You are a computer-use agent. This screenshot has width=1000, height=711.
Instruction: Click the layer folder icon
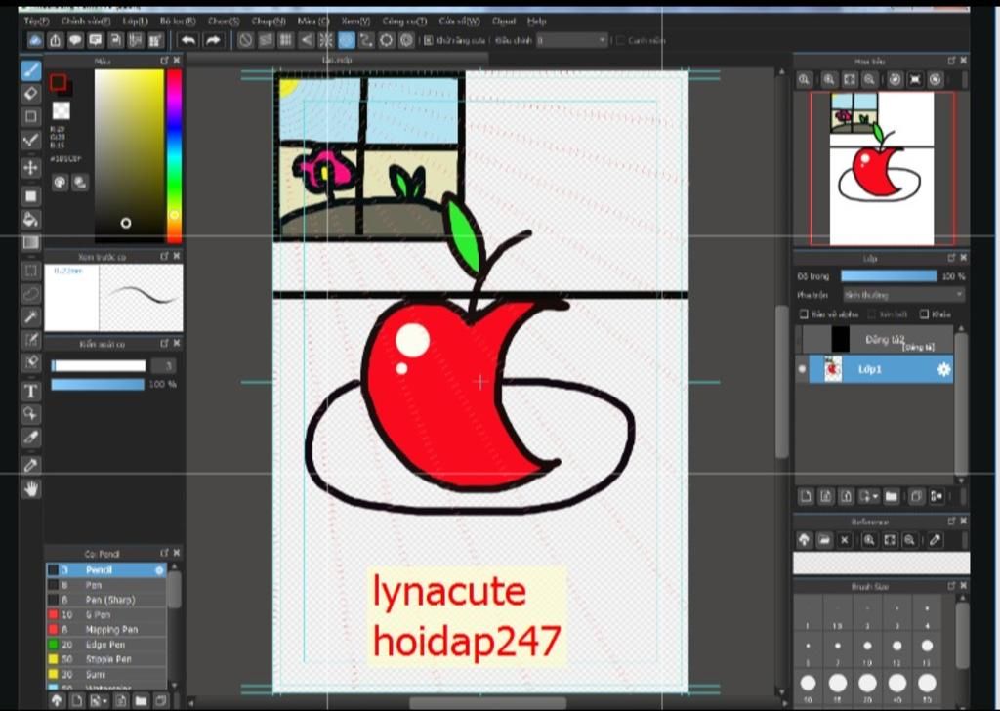[x=892, y=497]
